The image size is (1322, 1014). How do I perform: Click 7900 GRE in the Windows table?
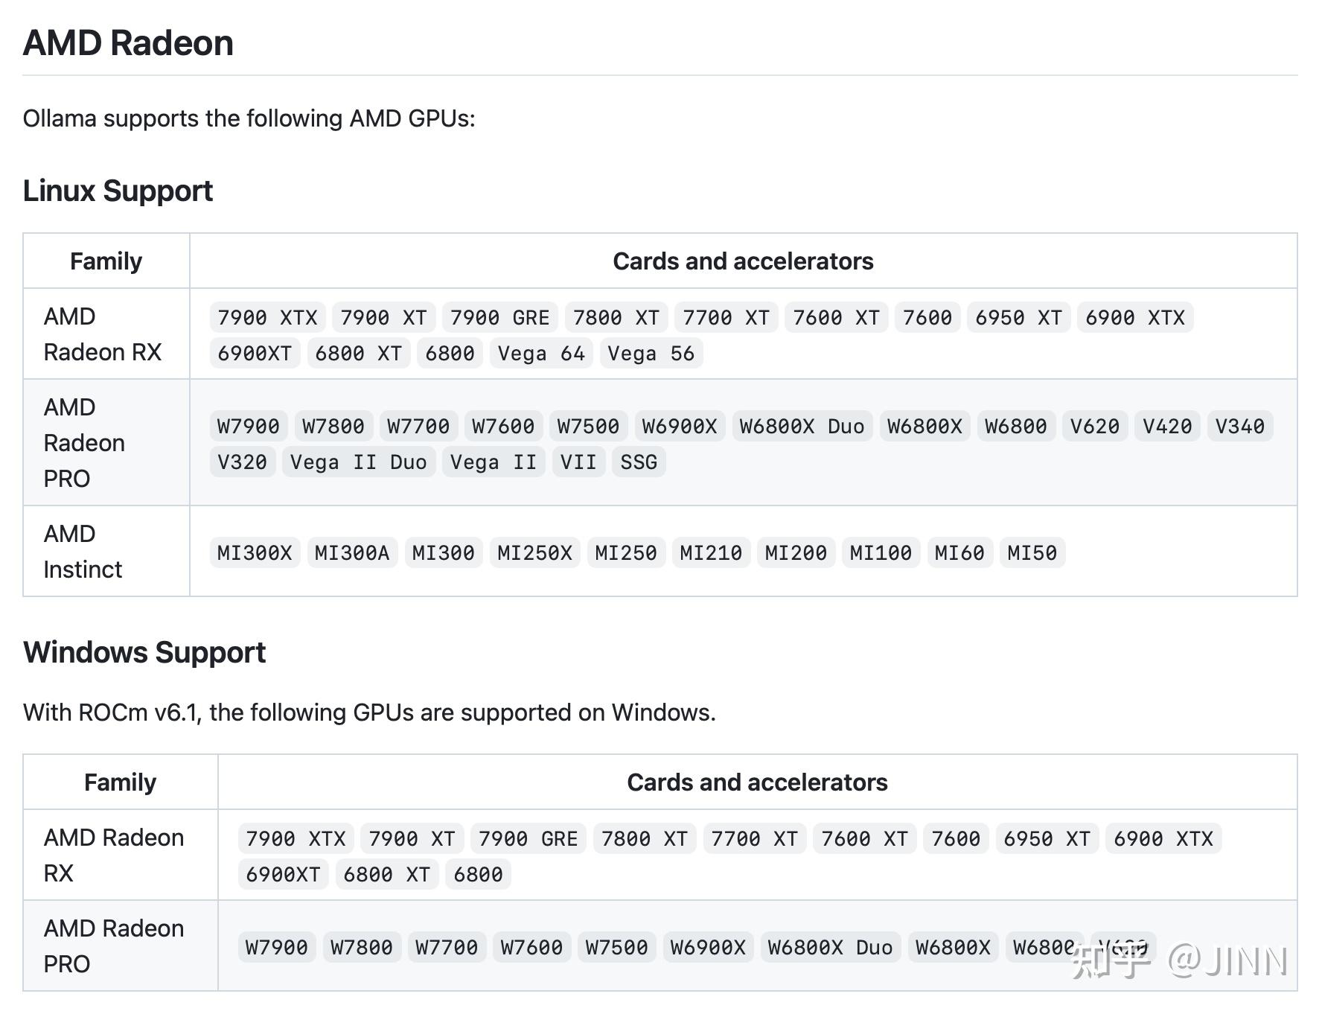click(528, 839)
